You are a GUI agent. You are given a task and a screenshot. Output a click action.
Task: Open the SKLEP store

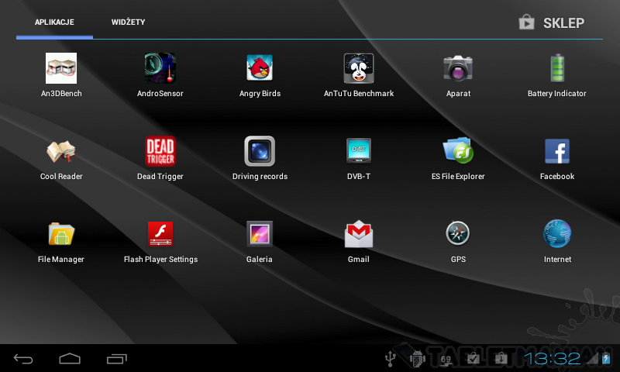(x=552, y=22)
